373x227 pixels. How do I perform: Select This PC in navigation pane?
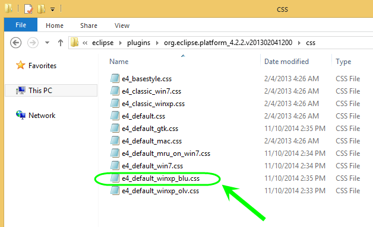(51, 91)
